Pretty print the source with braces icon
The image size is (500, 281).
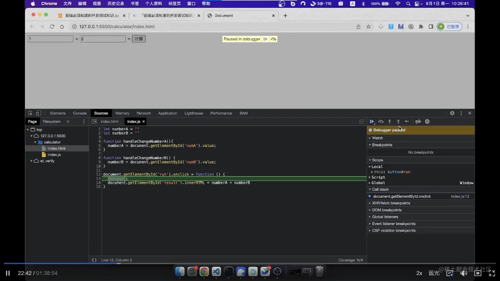[94, 260]
